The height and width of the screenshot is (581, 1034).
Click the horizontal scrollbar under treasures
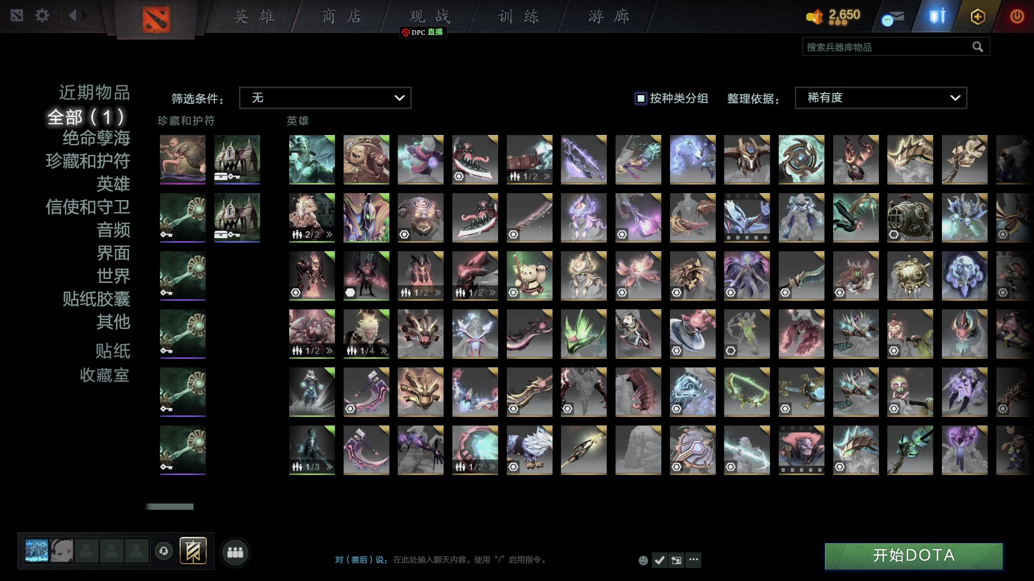169,507
